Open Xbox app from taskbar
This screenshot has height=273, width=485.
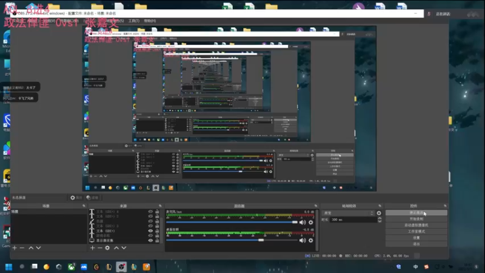[x=72, y=267]
